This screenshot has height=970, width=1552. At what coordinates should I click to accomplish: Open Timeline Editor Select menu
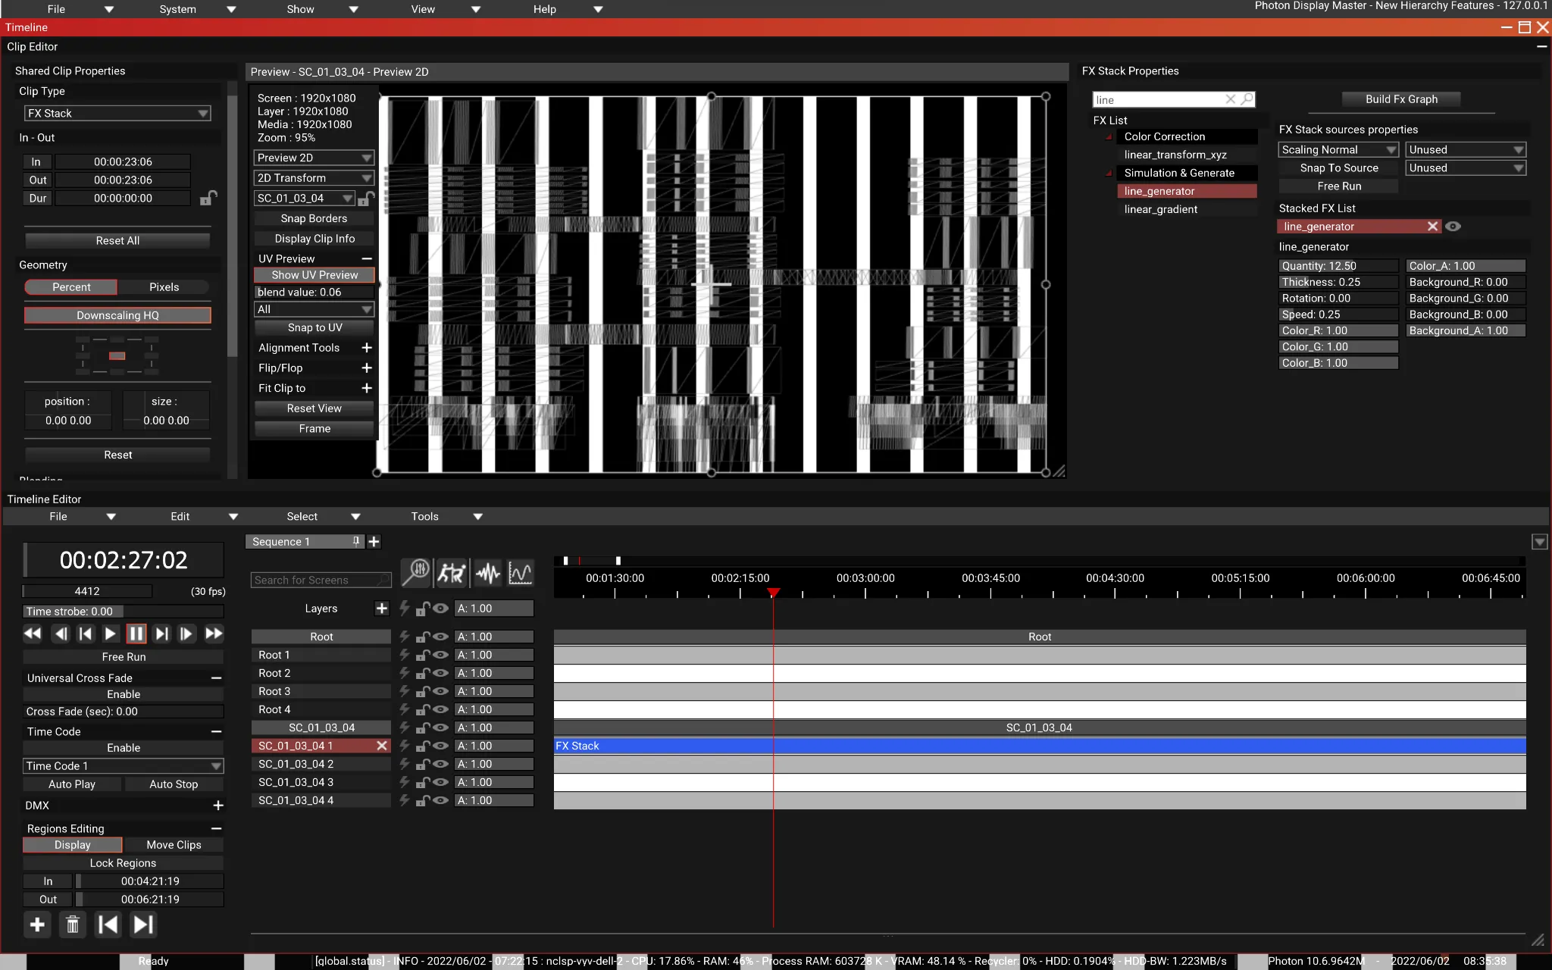(302, 517)
